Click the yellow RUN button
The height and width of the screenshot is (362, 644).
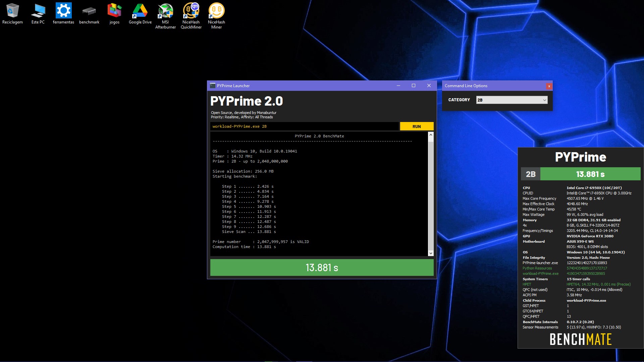point(417,126)
